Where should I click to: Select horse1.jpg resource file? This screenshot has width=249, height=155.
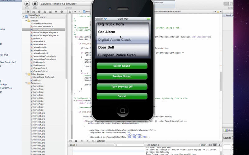38,86
